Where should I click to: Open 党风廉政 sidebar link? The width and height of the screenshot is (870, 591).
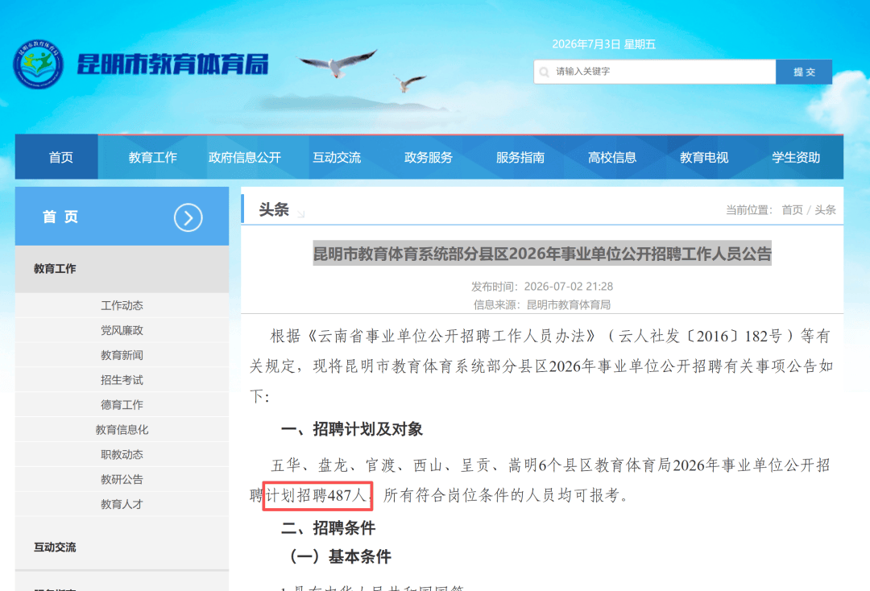click(x=122, y=330)
